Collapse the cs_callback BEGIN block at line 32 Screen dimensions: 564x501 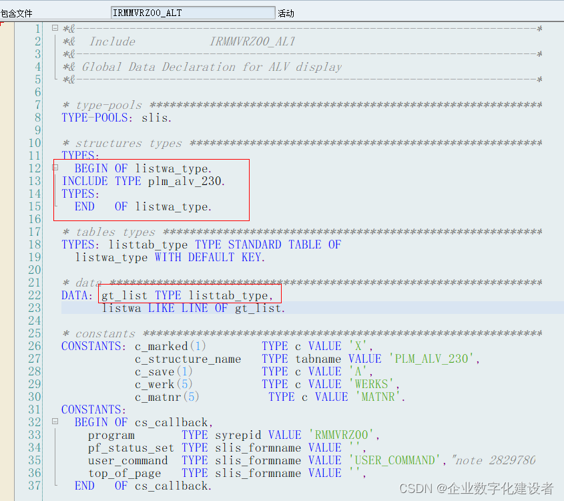click(55, 422)
